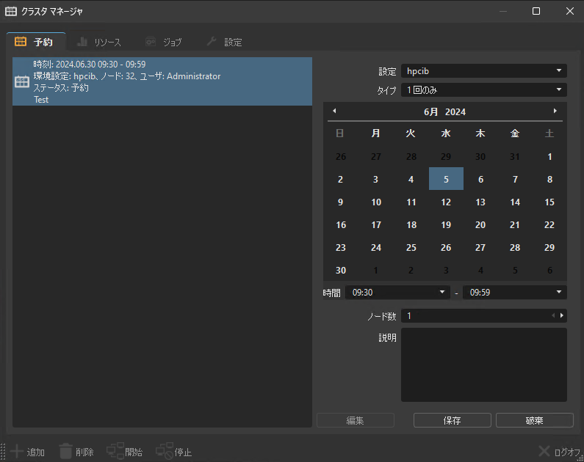Decrease node count with left arrow

553,315
